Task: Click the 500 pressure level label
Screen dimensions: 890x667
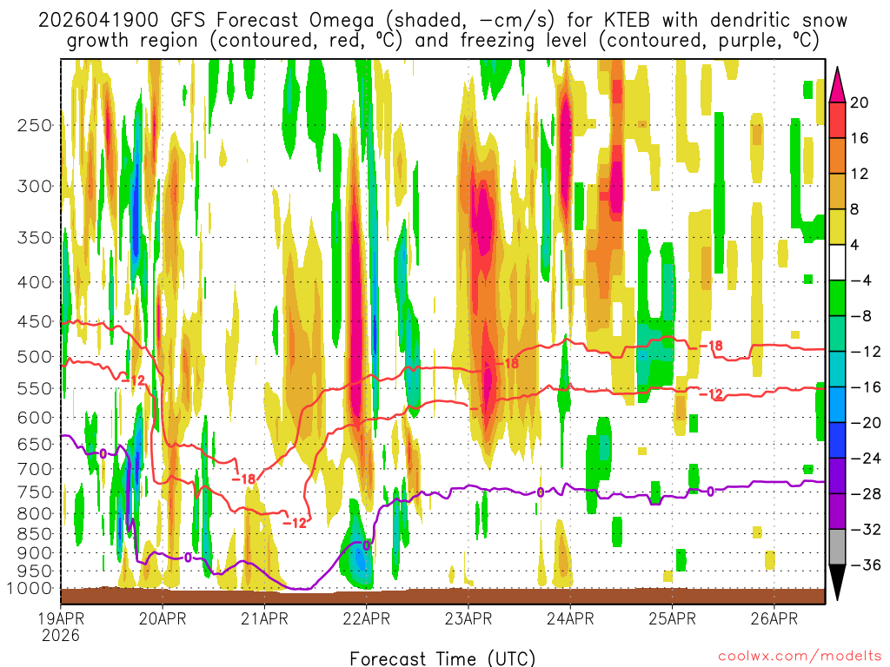Action: [35, 357]
